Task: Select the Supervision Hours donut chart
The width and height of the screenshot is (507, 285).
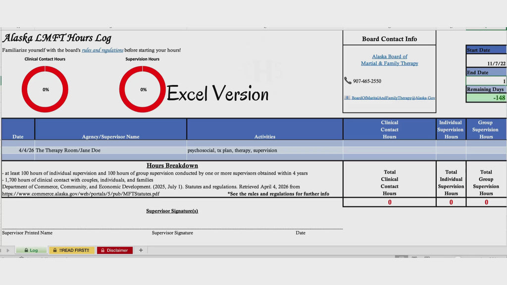Action: 143,90
